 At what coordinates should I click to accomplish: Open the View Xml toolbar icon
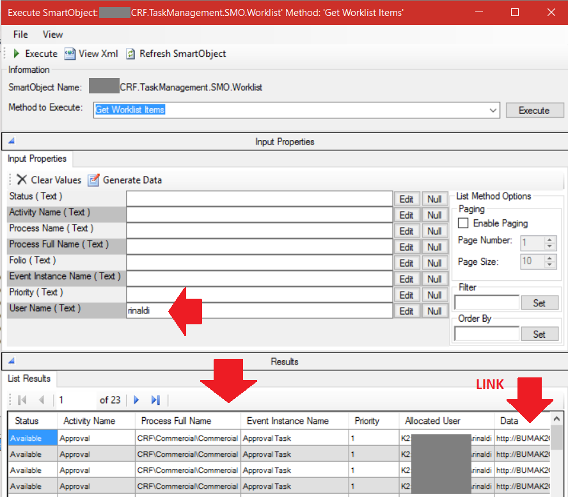70,54
